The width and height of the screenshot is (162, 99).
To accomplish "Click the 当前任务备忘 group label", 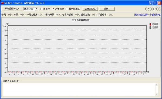I will point(11,81).
